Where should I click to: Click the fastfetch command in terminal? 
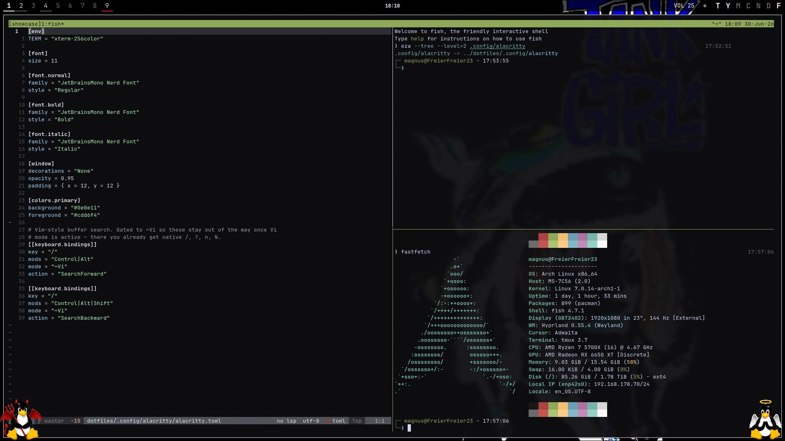tap(416, 252)
